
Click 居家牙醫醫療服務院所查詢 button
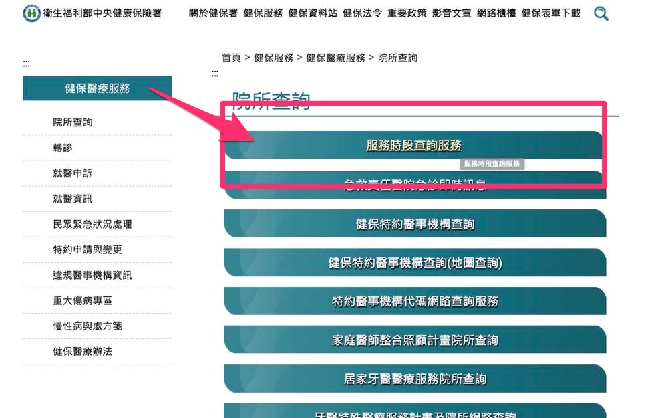415,379
